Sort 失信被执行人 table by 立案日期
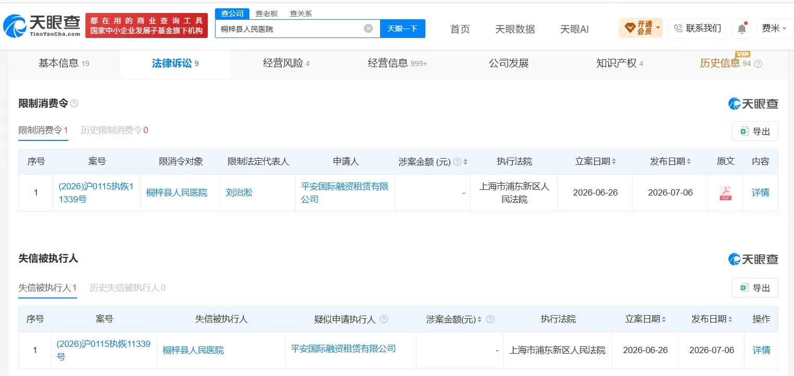The width and height of the screenshot is (794, 376). [x=664, y=319]
